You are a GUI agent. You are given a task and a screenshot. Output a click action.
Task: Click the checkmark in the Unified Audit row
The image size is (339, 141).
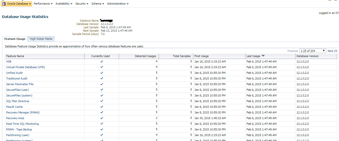click(101, 73)
